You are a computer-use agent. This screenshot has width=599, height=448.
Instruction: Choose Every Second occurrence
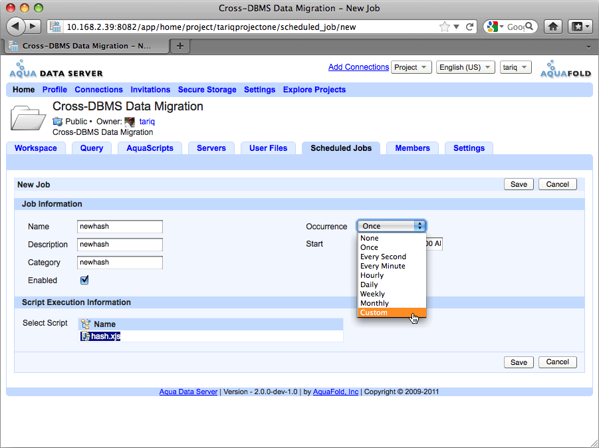(x=392, y=257)
